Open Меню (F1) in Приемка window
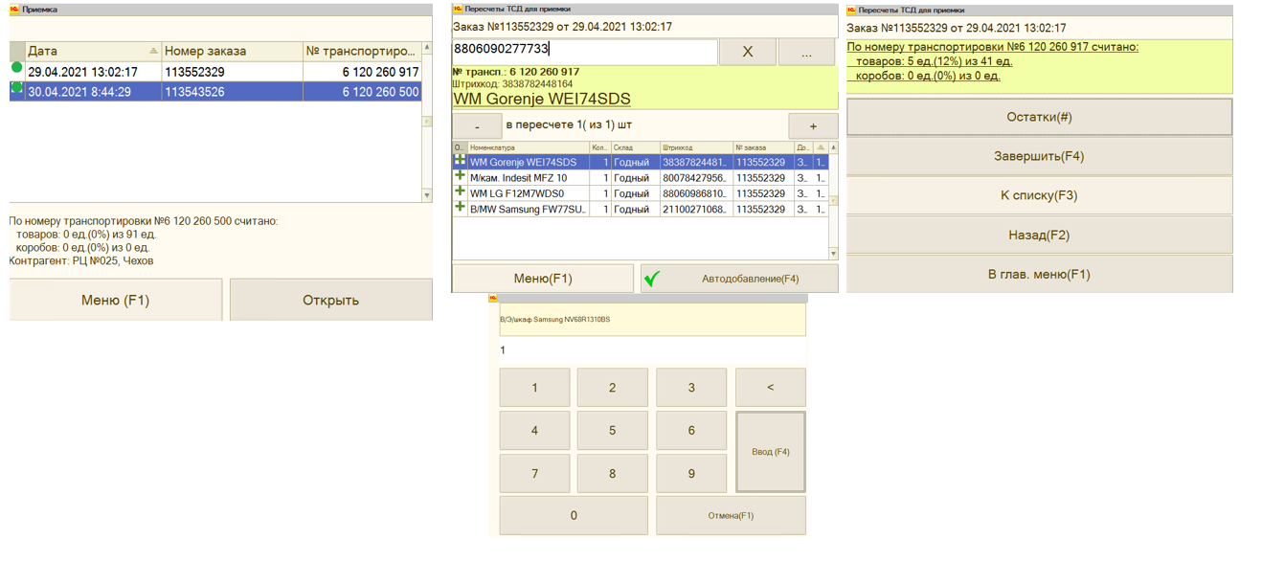The width and height of the screenshot is (1262, 562). point(115,300)
